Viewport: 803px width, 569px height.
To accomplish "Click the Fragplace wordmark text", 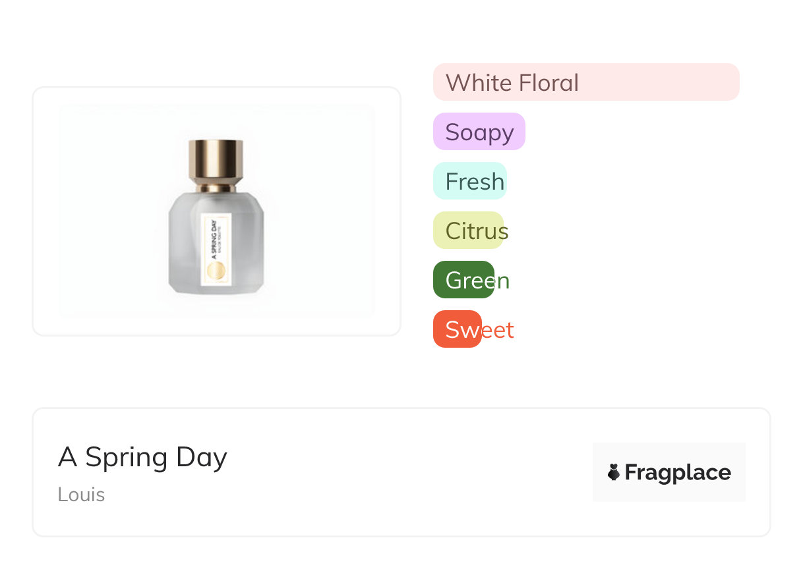I will click(x=678, y=472).
